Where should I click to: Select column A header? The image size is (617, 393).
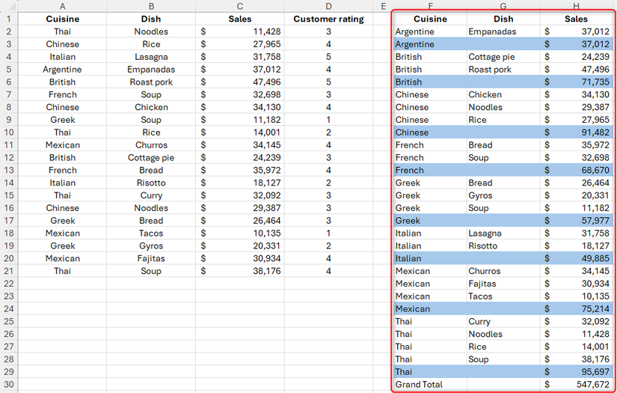pyautogui.click(x=62, y=6)
